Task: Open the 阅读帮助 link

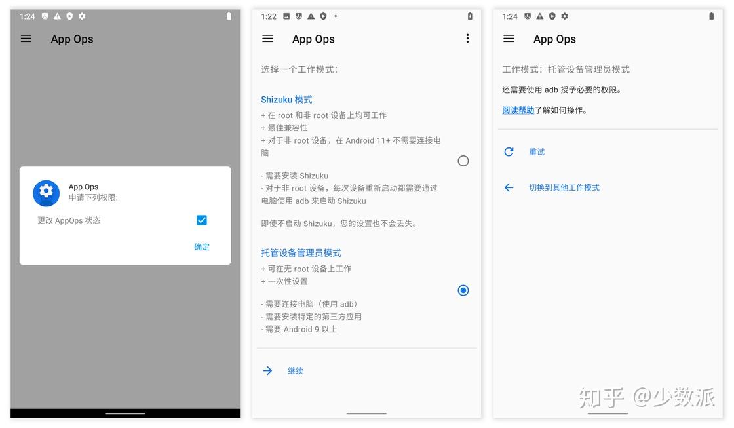Action: pyautogui.click(x=518, y=111)
